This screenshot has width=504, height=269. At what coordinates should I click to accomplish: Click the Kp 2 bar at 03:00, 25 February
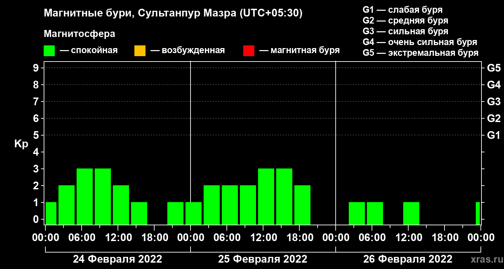tap(212, 205)
